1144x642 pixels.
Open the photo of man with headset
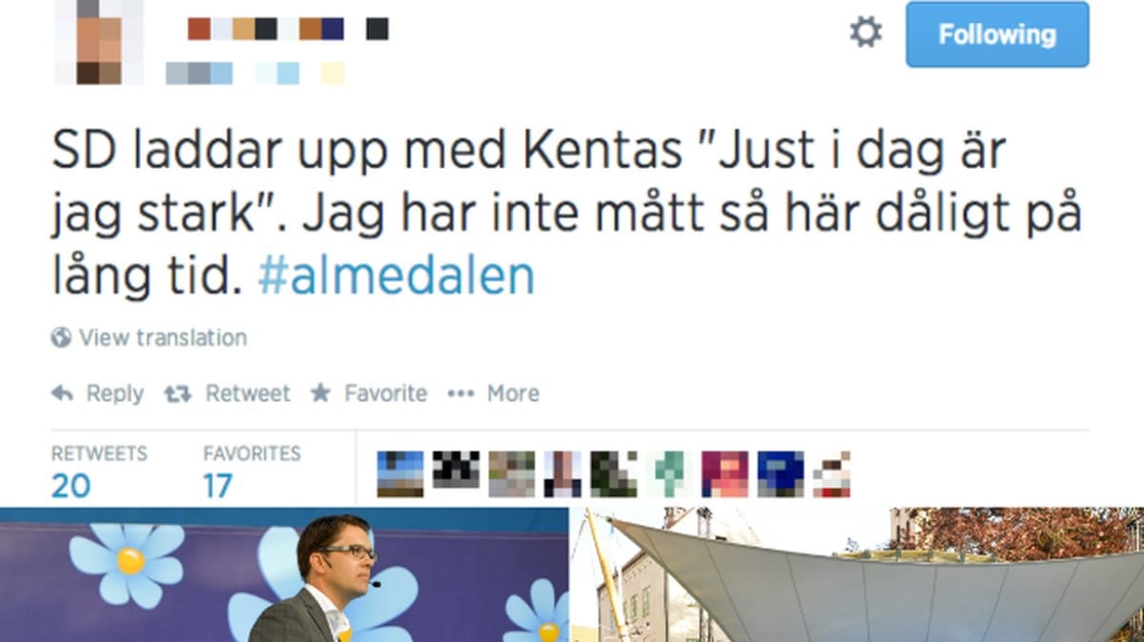(x=284, y=574)
